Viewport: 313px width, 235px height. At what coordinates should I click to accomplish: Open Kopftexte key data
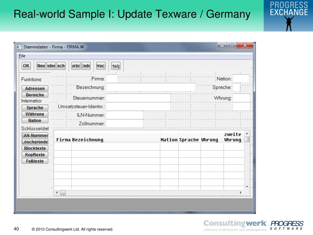(35, 155)
